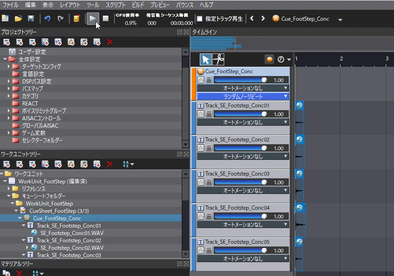
Task: Toggle the automation button on Cue_FootStep_Conc
Action: point(201,80)
